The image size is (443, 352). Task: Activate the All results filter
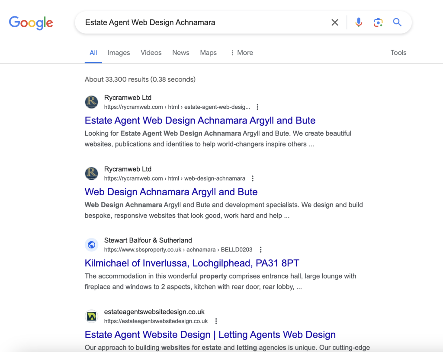pos(93,52)
